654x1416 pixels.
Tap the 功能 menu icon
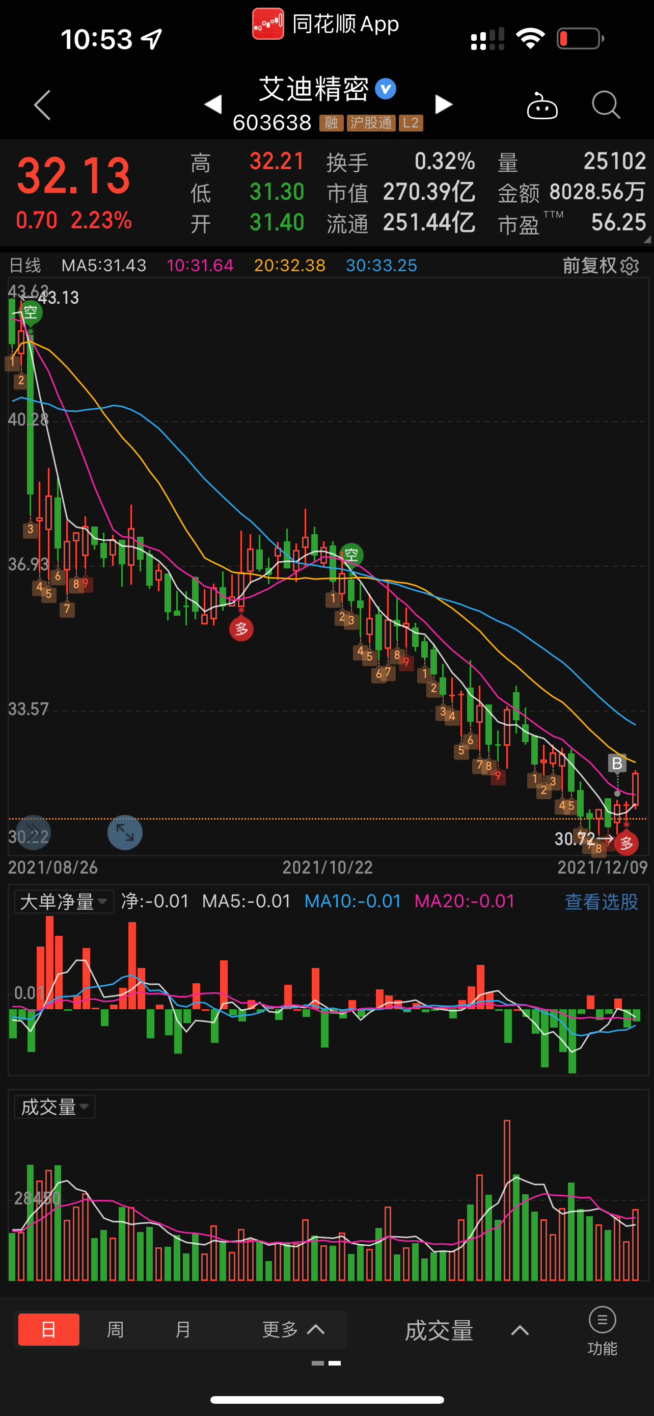point(603,1331)
